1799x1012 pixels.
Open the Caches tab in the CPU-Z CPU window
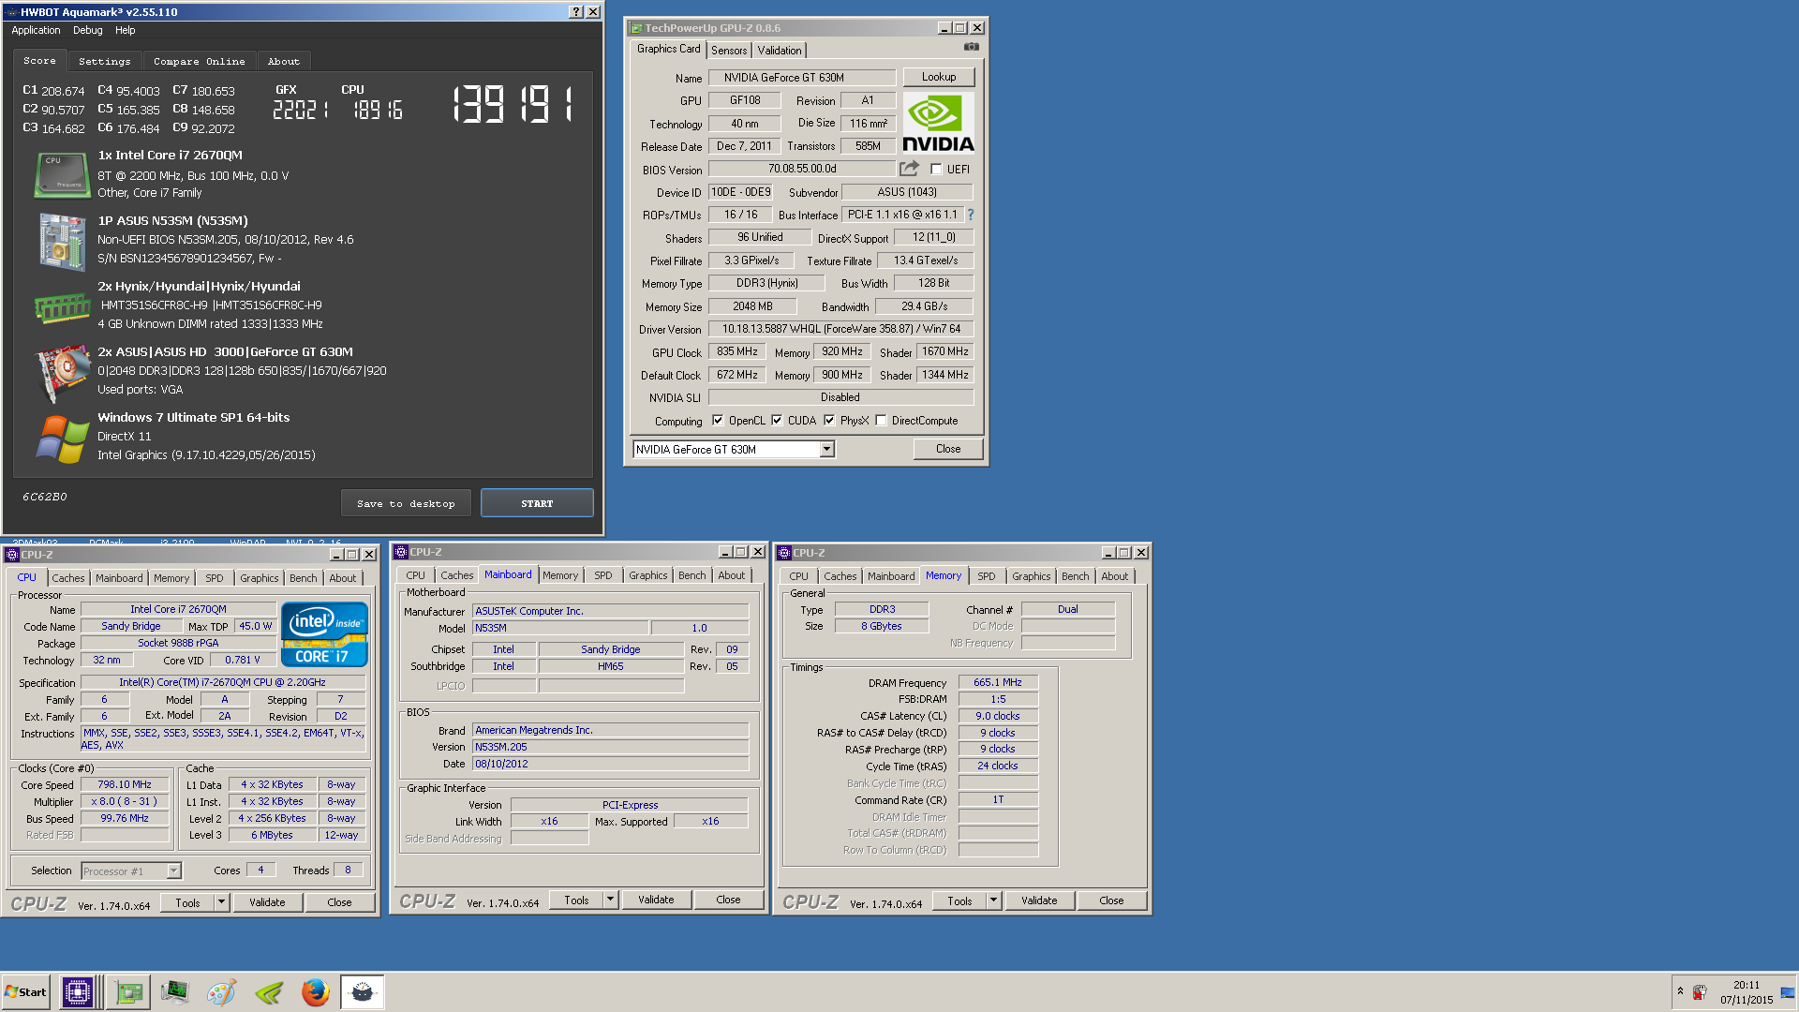[x=68, y=578]
